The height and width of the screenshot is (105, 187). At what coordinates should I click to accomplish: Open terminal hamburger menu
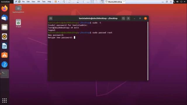point(128,18)
